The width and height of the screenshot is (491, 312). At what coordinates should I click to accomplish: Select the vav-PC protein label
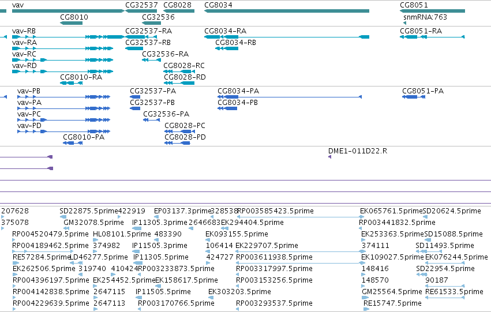[x=29, y=114]
